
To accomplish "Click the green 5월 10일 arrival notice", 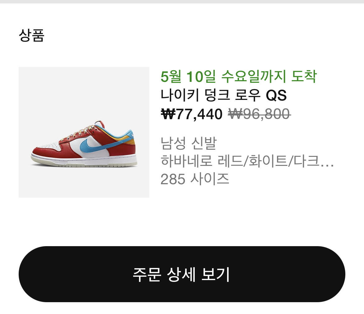I will (x=239, y=77).
